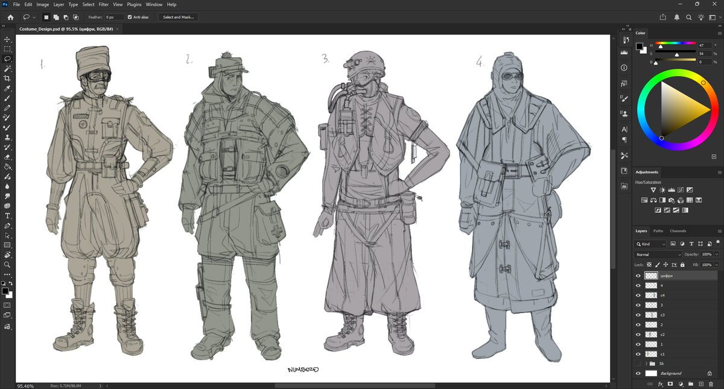Choose Subtract from selection mode icon
The width and height of the screenshot is (724, 389).
(65, 17)
